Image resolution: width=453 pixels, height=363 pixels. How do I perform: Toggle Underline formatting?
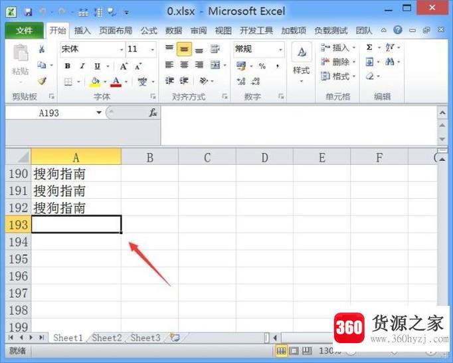pyautogui.click(x=98, y=66)
